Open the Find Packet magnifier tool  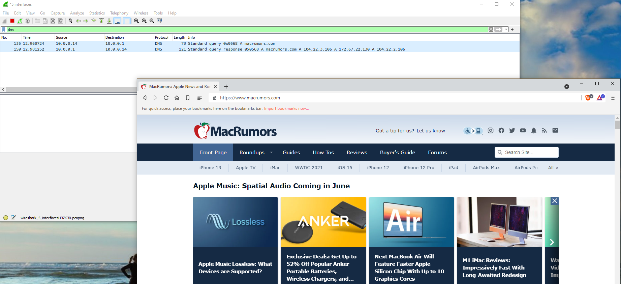click(x=70, y=21)
